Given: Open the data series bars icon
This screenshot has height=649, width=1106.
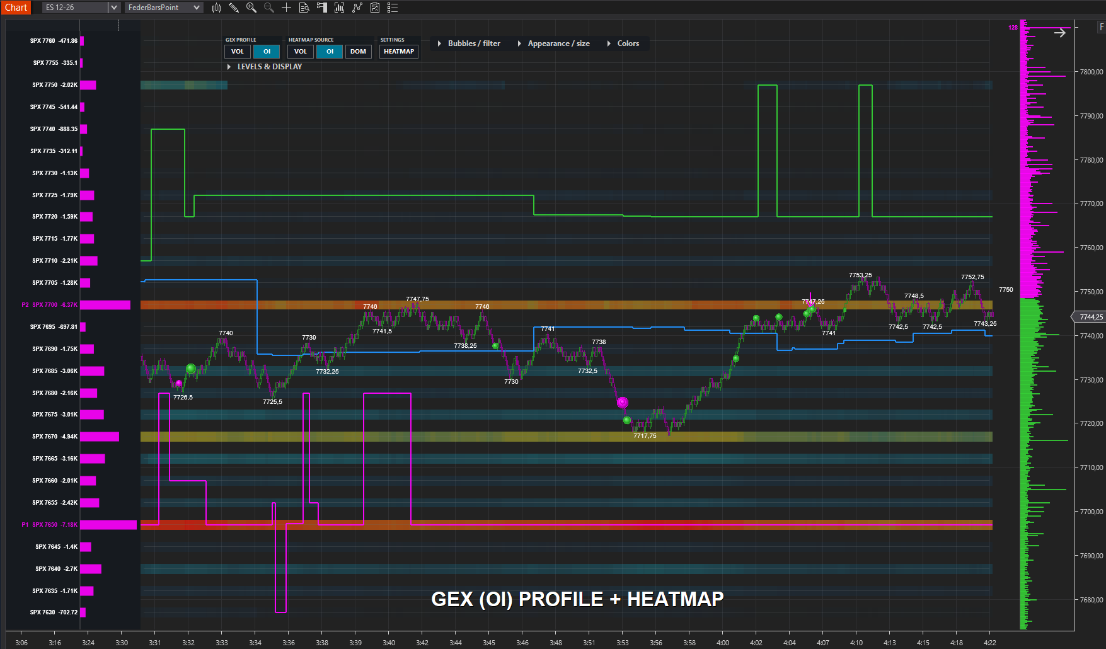Looking at the screenshot, I should [340, 8].
